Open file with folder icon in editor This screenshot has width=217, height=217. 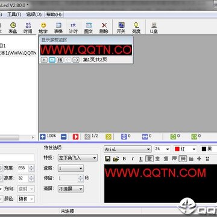click(x=116, y=159)
